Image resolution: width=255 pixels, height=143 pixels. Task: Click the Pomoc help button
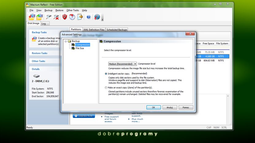186,108
